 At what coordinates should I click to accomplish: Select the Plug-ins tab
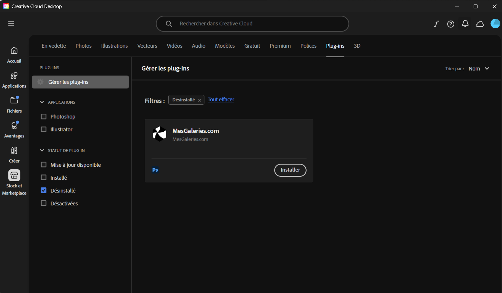pyautogui.click(x=335, y=46)
